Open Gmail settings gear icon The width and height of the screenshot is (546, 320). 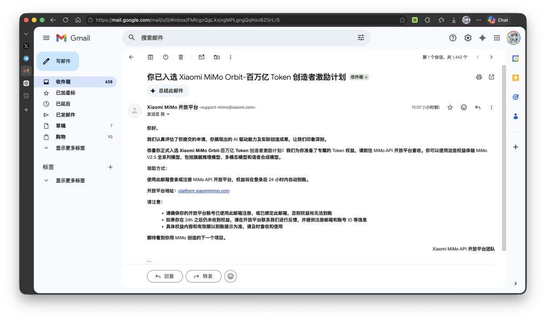468,38
